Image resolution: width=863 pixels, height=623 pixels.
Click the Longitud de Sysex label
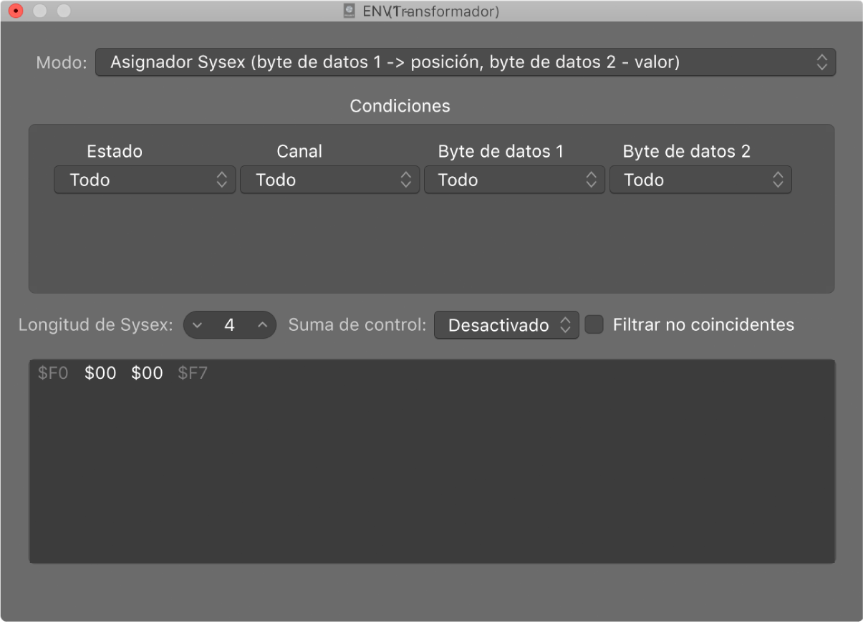[x=96, y=325]
